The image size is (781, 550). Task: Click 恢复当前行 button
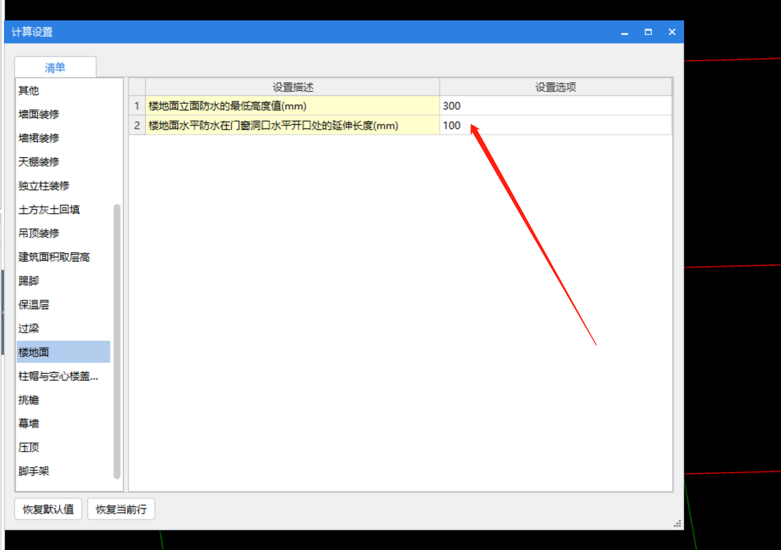(121, 509)
